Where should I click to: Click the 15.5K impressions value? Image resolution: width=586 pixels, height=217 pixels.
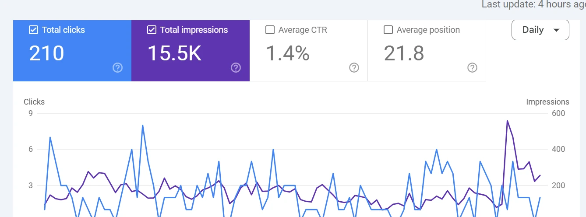[x=174, y=53]
